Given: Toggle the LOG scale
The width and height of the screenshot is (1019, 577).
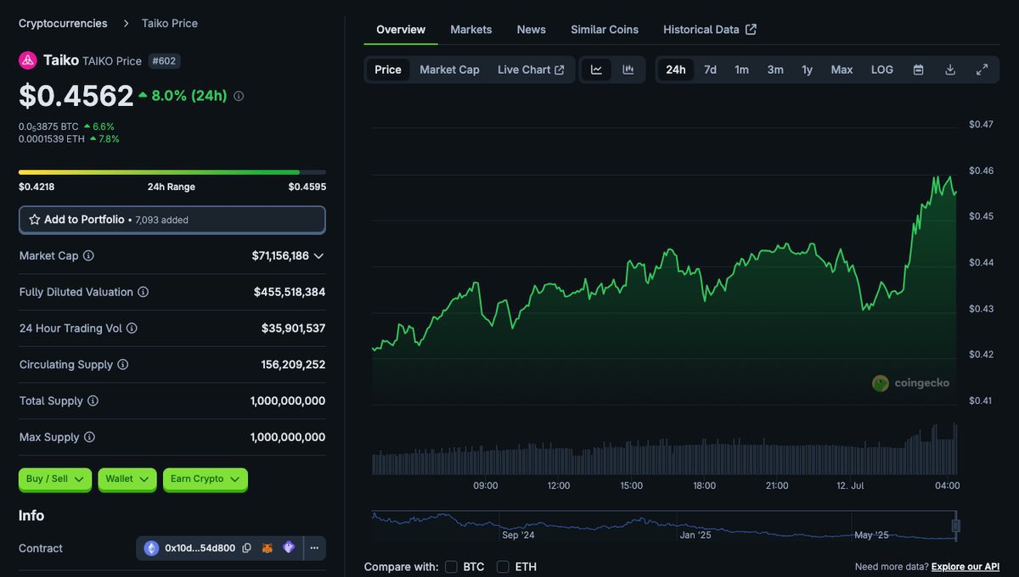Looking at the screenshot, I should (882, 70).
